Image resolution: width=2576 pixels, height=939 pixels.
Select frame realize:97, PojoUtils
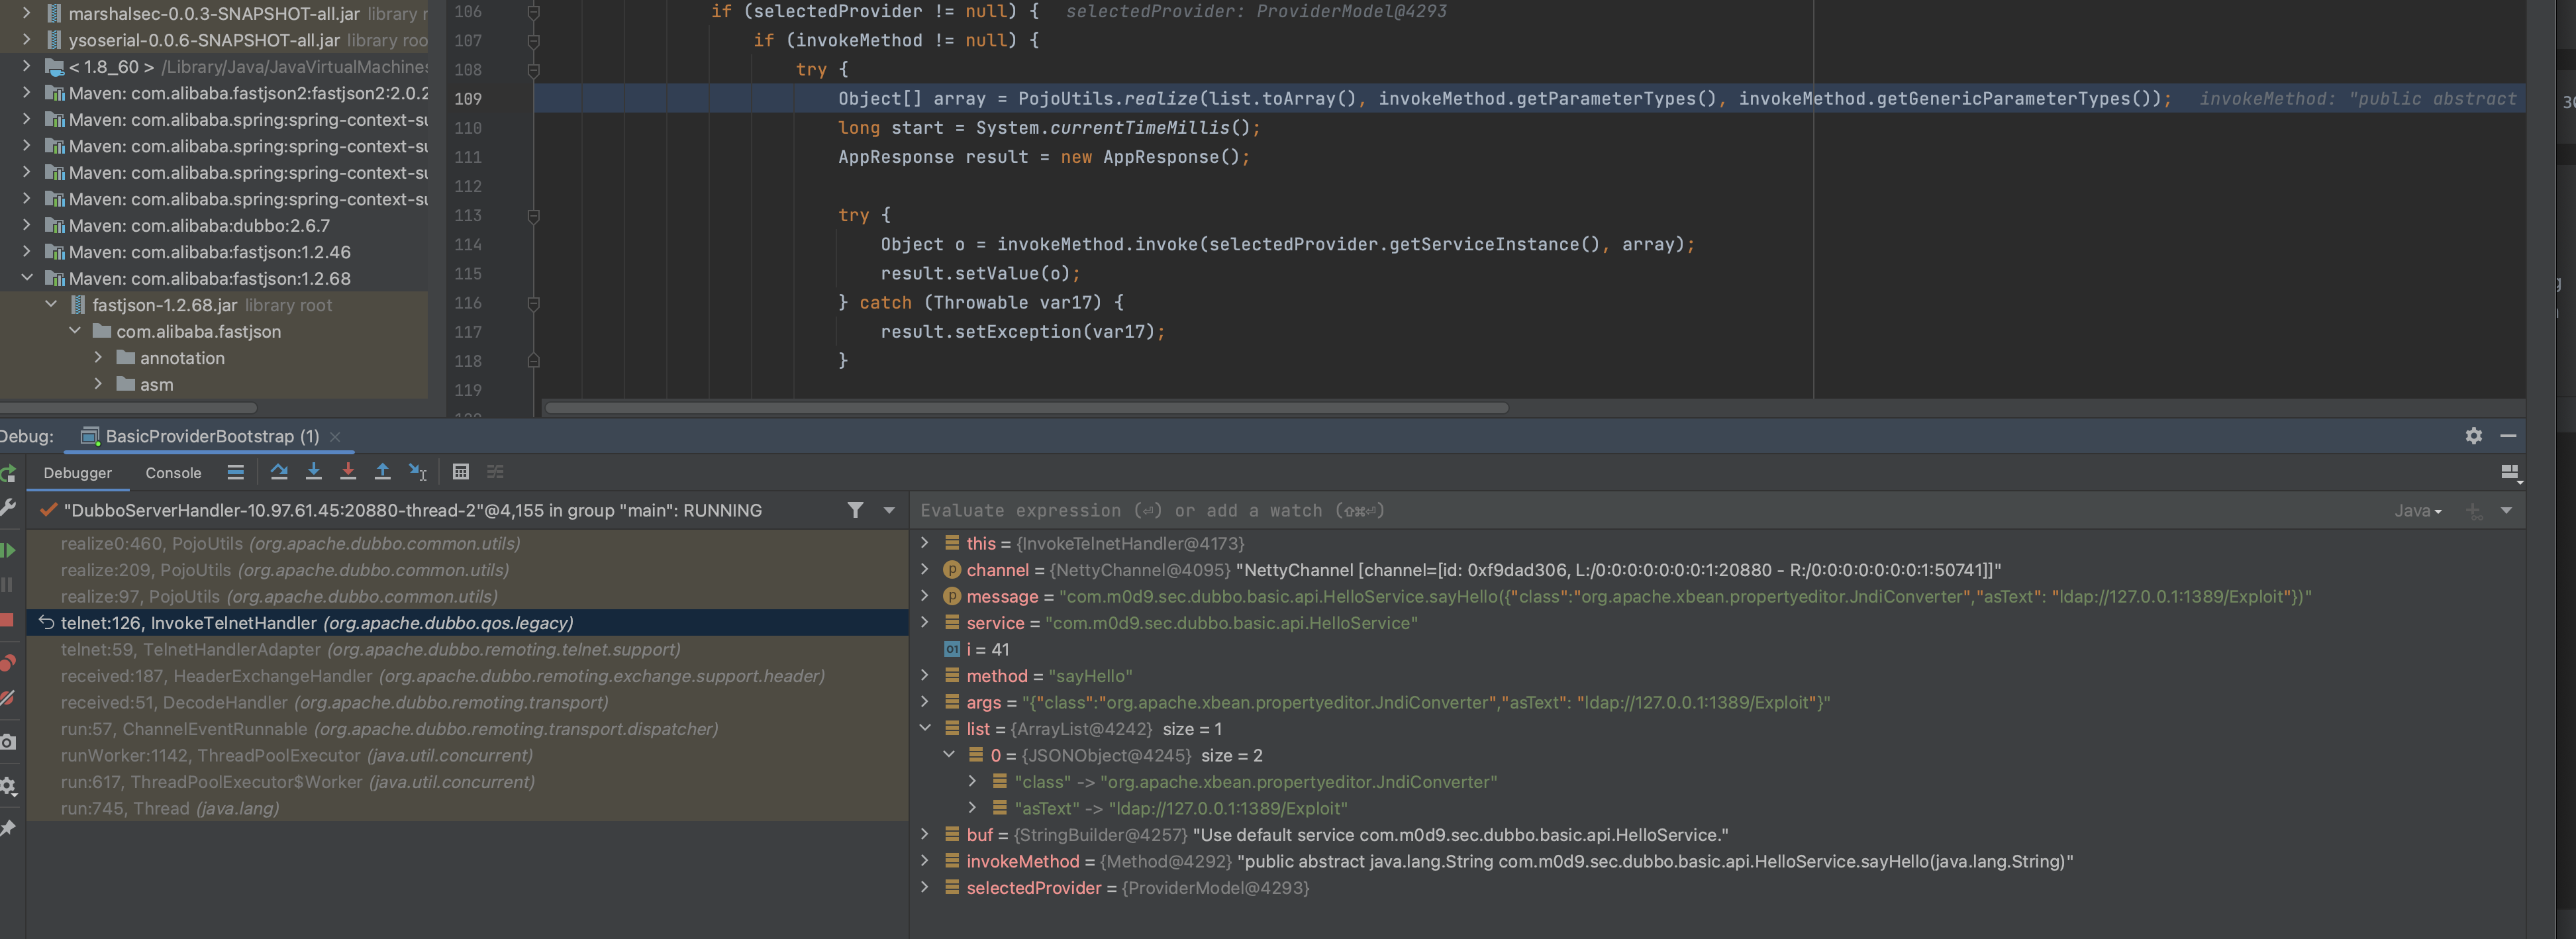click(467, 597)
